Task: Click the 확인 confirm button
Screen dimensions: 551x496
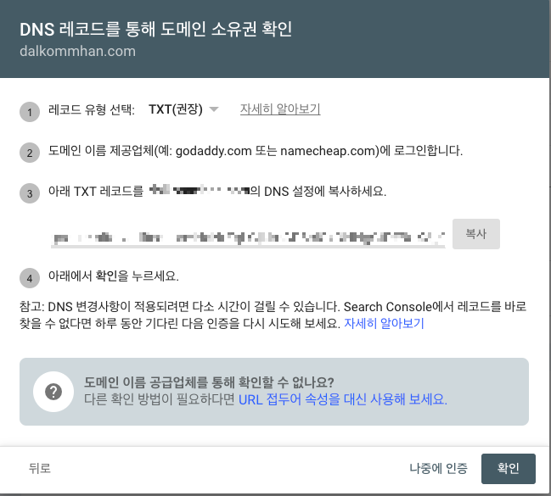Action: pyautogui.click(x=509, y=469)
